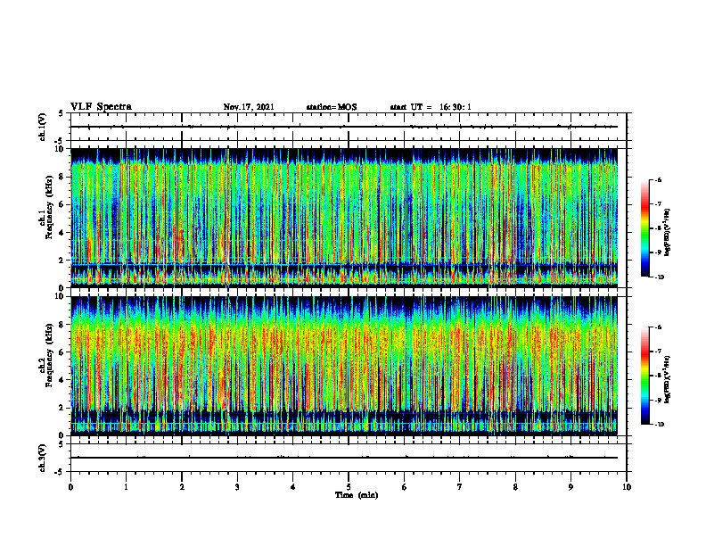Click the "-6" tick on ch.2 color bar

click(658, 327)
